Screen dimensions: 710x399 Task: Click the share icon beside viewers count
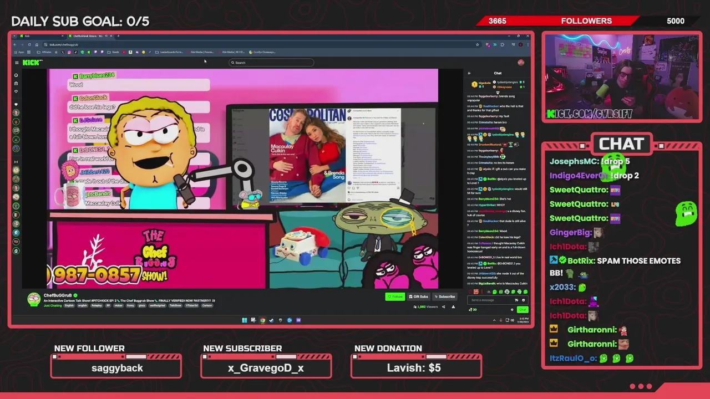[443, 306]
